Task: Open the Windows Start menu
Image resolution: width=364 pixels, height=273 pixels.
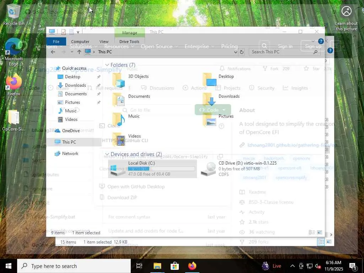Action: pos(9,266)
